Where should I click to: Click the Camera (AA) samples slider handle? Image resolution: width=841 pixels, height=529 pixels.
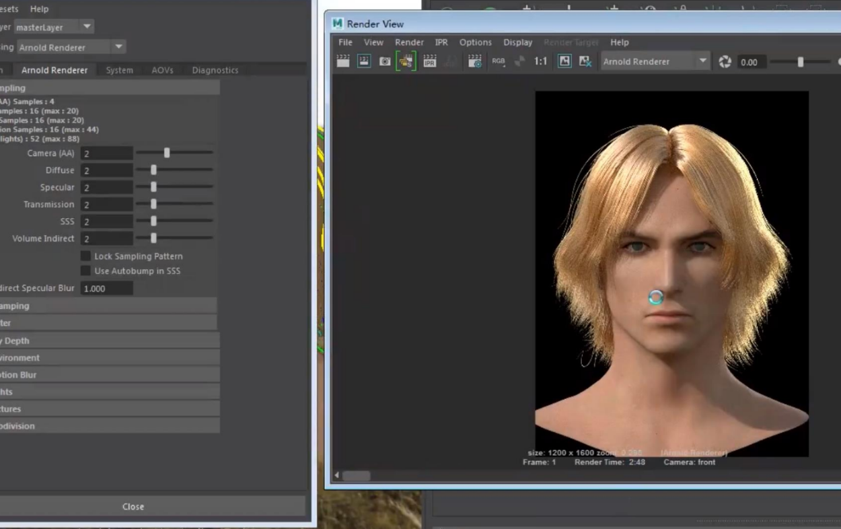pos(167,153)
